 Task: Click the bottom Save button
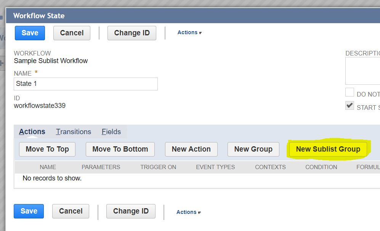click(29, 211)
